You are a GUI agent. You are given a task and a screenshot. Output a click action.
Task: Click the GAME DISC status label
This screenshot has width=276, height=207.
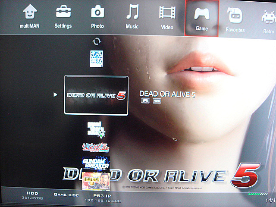pyautogui.click(x=66, y=194)
